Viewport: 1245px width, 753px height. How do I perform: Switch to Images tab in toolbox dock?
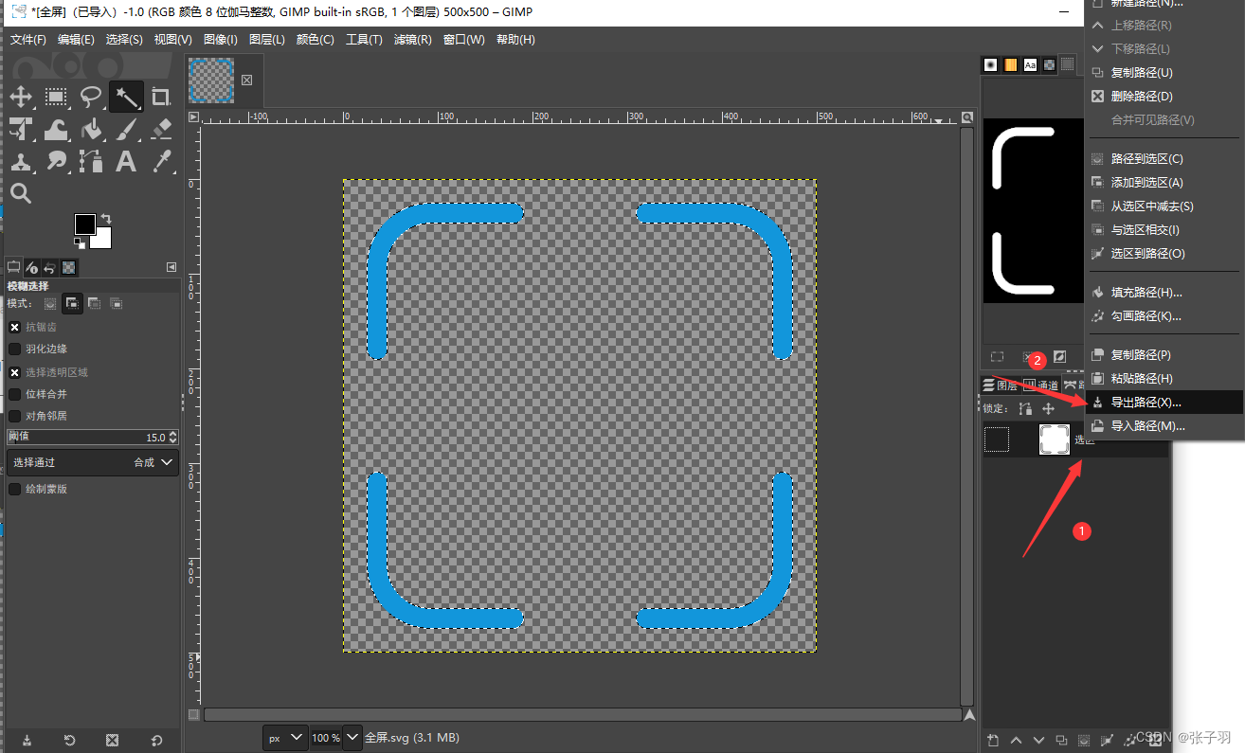[x=69, y=267]
